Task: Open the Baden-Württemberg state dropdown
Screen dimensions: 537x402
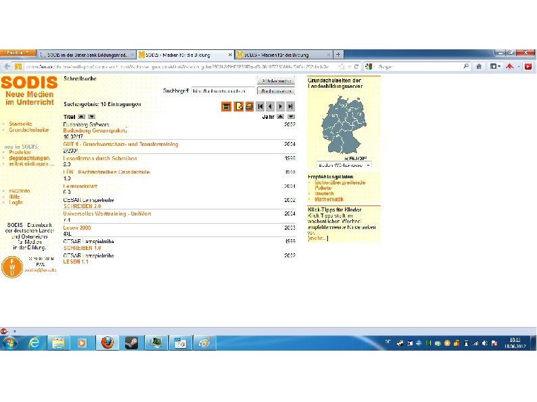Action: coord(344,165)
